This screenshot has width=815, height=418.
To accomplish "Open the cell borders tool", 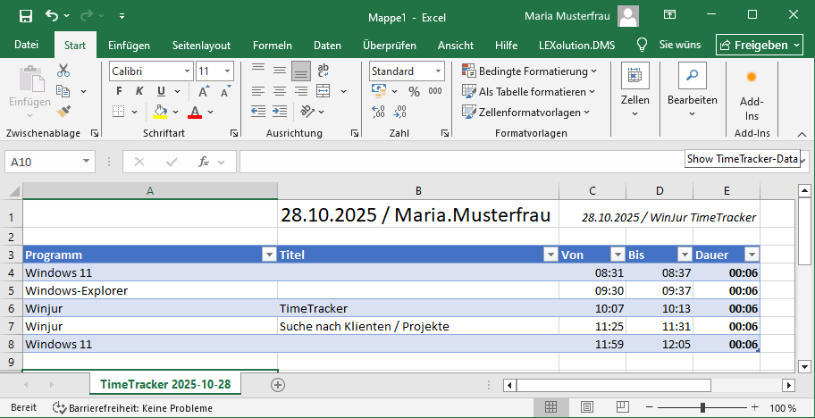I will pos(119,111).
